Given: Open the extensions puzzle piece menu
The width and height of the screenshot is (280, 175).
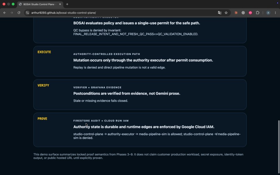Looking at the screenshot, I should click(x=257, y=13).
